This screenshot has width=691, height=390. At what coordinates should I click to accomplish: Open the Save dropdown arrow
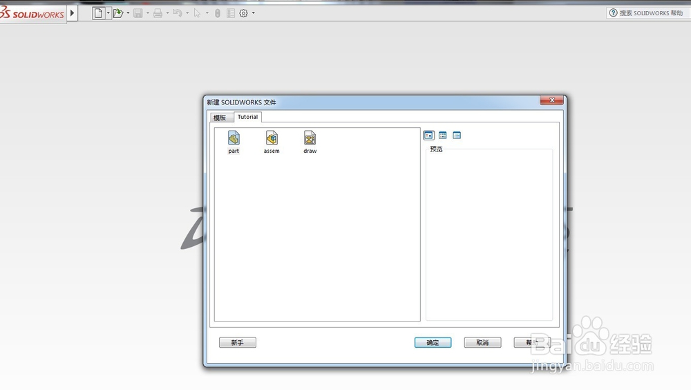(x=148, y=13)
